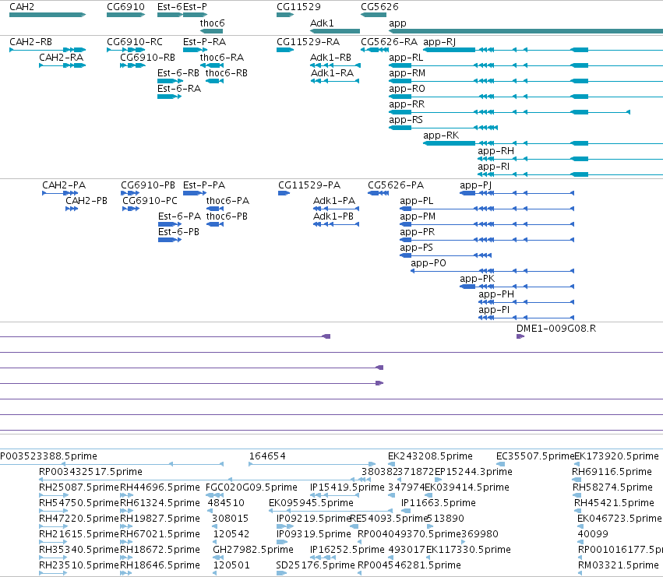
Task: Click the app-PL protein label
Action: point(417,201)
